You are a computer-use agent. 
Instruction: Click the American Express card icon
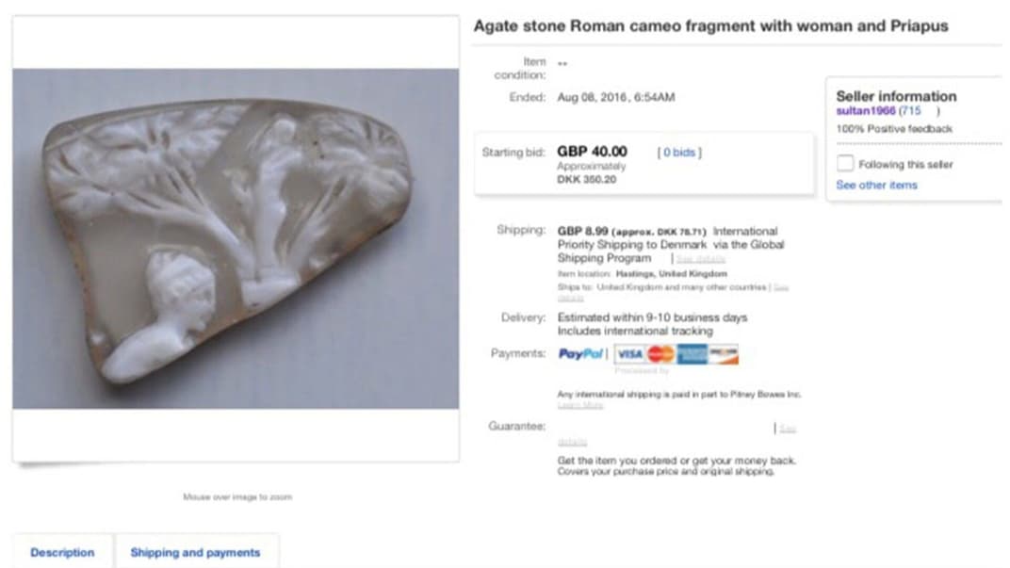[692, 354]
